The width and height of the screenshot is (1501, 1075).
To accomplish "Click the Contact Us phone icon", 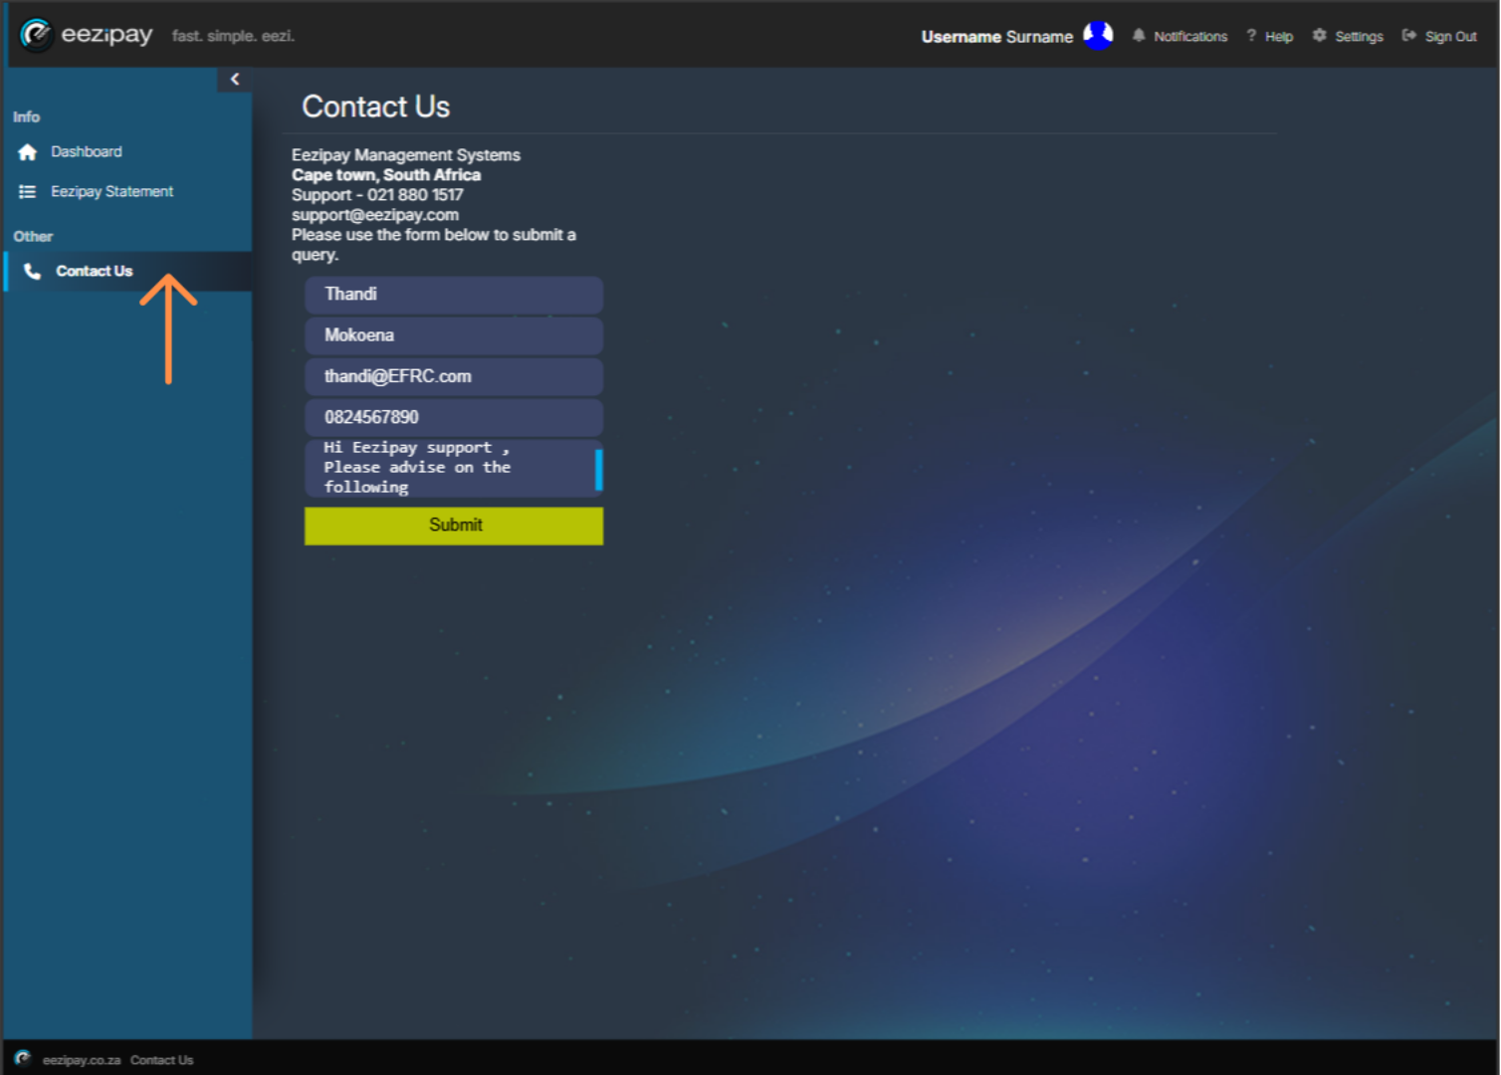I will [x=33, y=272].
